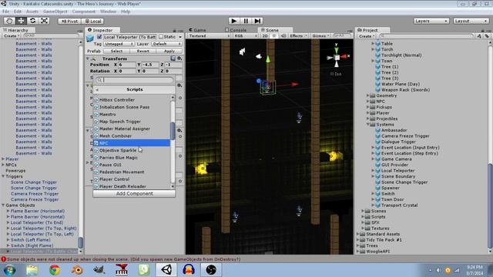Click the prefab Select button
This screenshot has height=277, width=493.
[x=116, y=52]
